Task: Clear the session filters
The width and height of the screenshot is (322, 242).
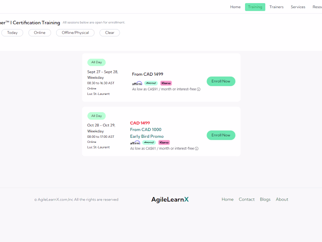Action: coord(109,33)
